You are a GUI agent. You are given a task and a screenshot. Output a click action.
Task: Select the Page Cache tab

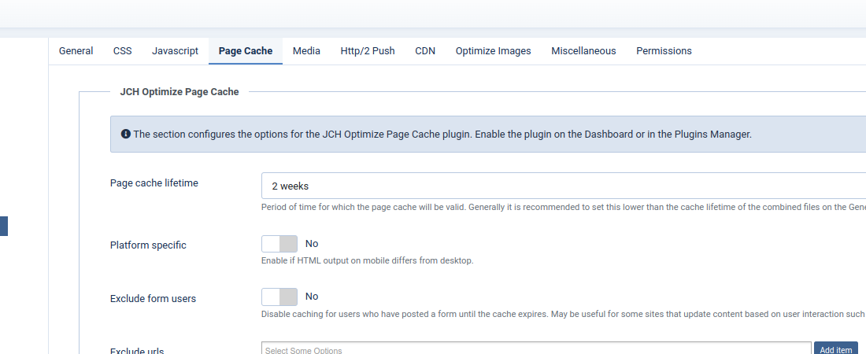click(245, 51)
